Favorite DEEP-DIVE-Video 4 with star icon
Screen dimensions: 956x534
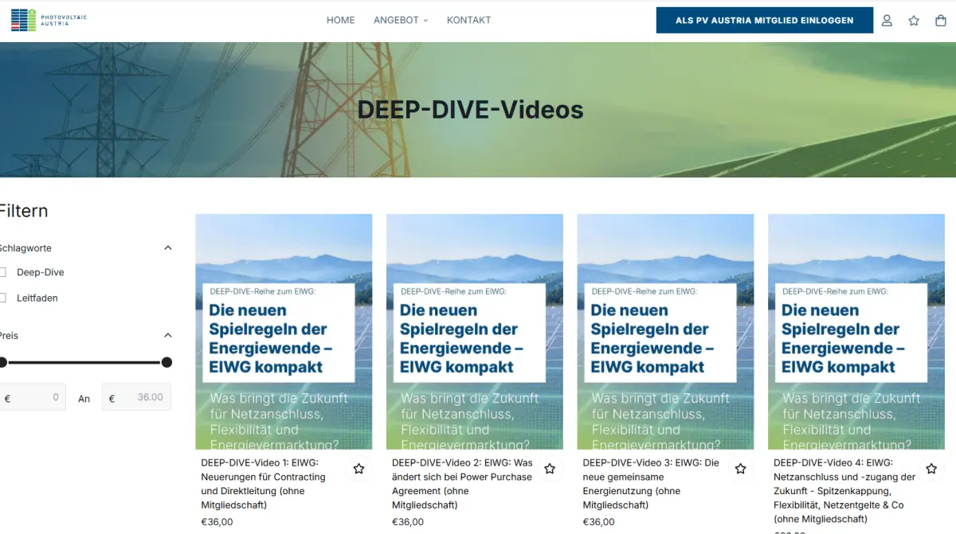(x=931, y=469)
